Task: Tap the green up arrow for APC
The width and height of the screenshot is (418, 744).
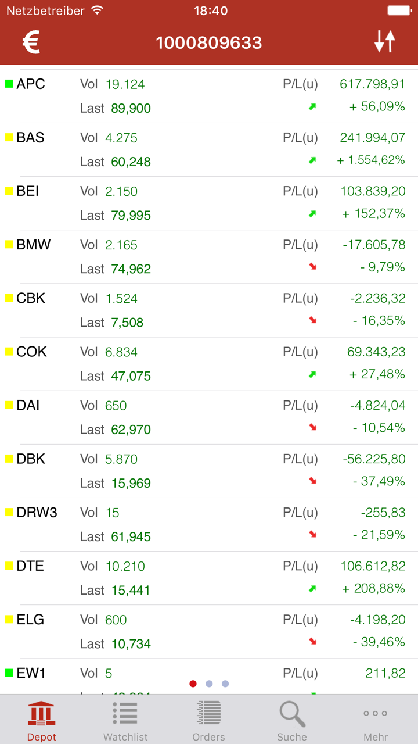Action: pyautogui.click(x=312, y=107)
